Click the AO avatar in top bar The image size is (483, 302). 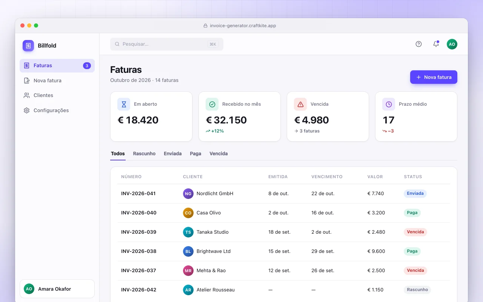click(452, 44)
